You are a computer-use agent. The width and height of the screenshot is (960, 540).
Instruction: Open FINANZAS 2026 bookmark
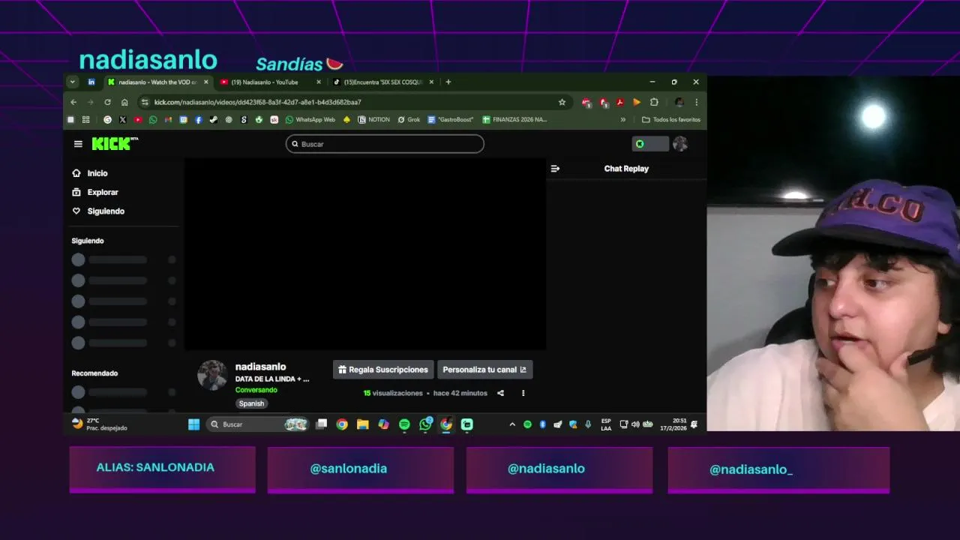coord(514,119)
